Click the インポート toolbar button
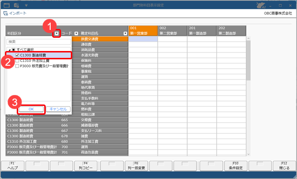Viewport: 297px width, 179px height. (x=15, y=13)
